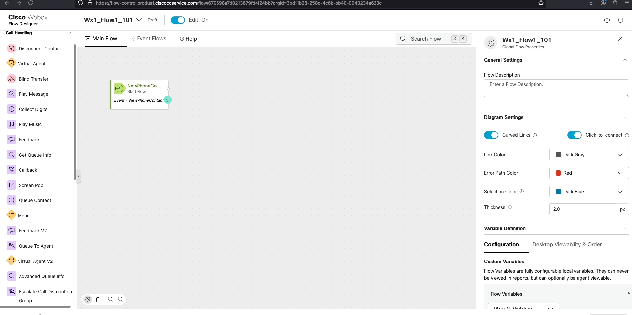Click the red Error Path Color swatch
The width and height of the screenshot is (632, 315).
pos(558,173)
